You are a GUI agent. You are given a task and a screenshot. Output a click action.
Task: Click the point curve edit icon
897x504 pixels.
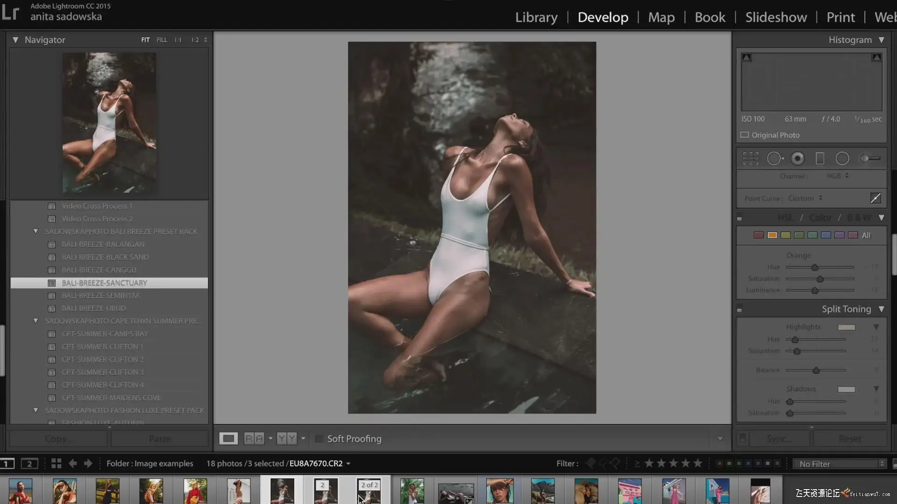pyautogui.click(x=876, y=198)
